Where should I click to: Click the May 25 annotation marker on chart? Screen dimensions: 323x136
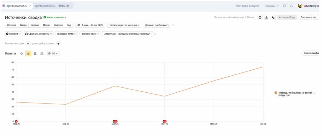click(x=115, y=121)
